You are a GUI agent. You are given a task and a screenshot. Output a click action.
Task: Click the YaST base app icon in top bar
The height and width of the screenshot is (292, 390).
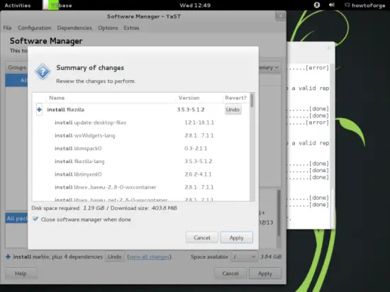(x=51, y=5)
